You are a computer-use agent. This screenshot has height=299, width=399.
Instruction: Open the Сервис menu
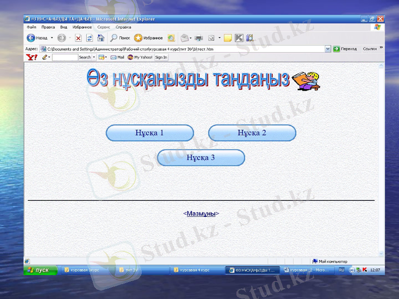(103, 27)
